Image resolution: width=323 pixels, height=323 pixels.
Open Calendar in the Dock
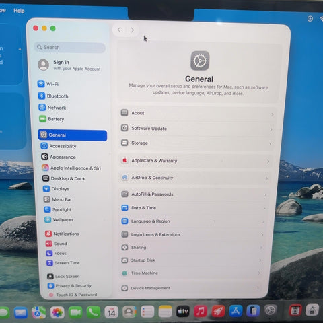tap(111, 312)
